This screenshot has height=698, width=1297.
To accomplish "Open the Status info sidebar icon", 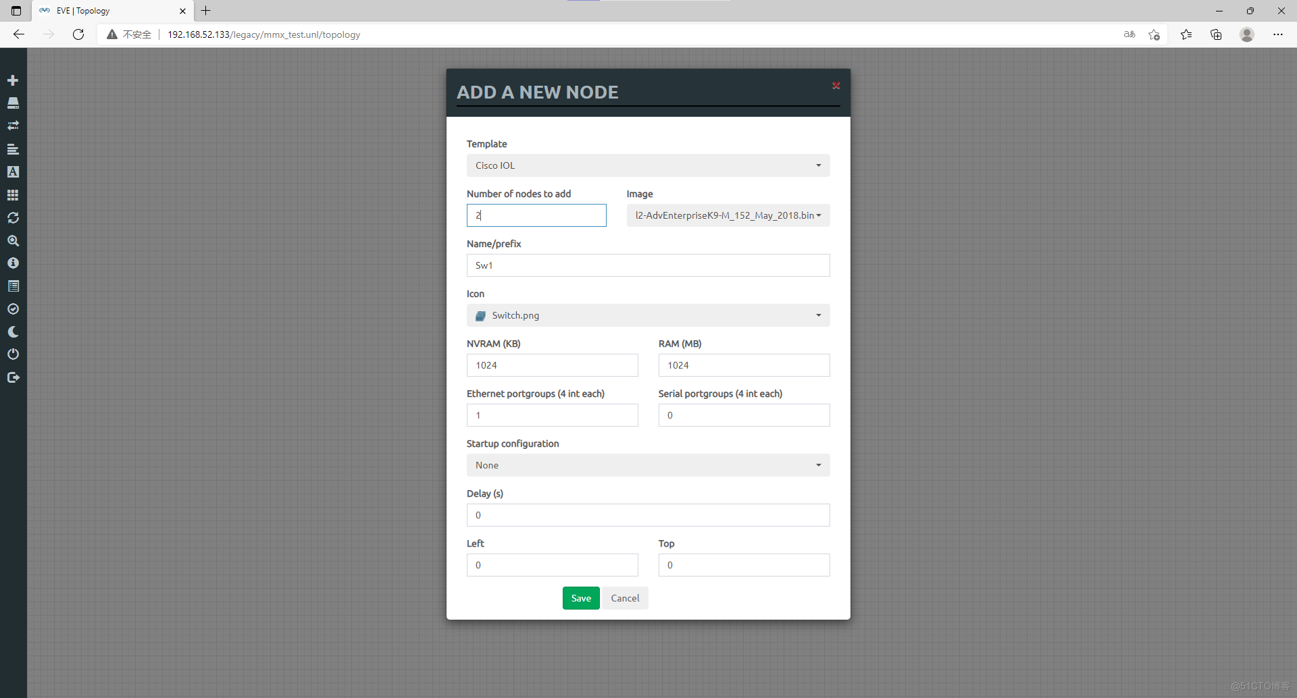I will pyautogui.click(x=13, y=263).
